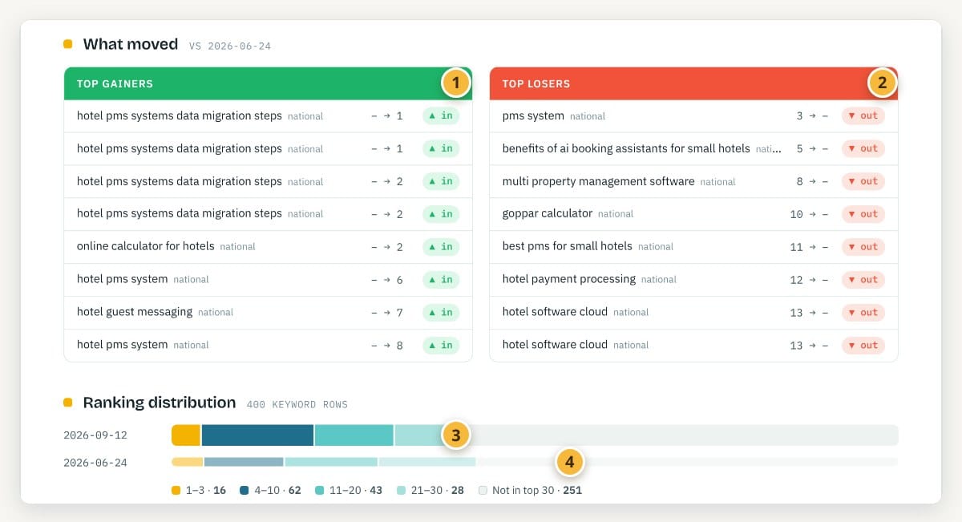Screen dimensions: 962x522
Task: Click the 'in' badge on hotel guest messaging row
Action: point(441,312)
